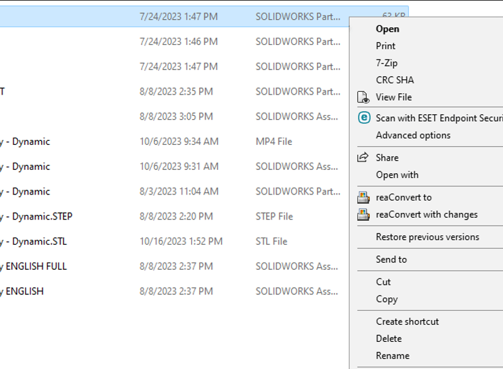
Task: Select View File menu entry
Action: pos(394,97)
